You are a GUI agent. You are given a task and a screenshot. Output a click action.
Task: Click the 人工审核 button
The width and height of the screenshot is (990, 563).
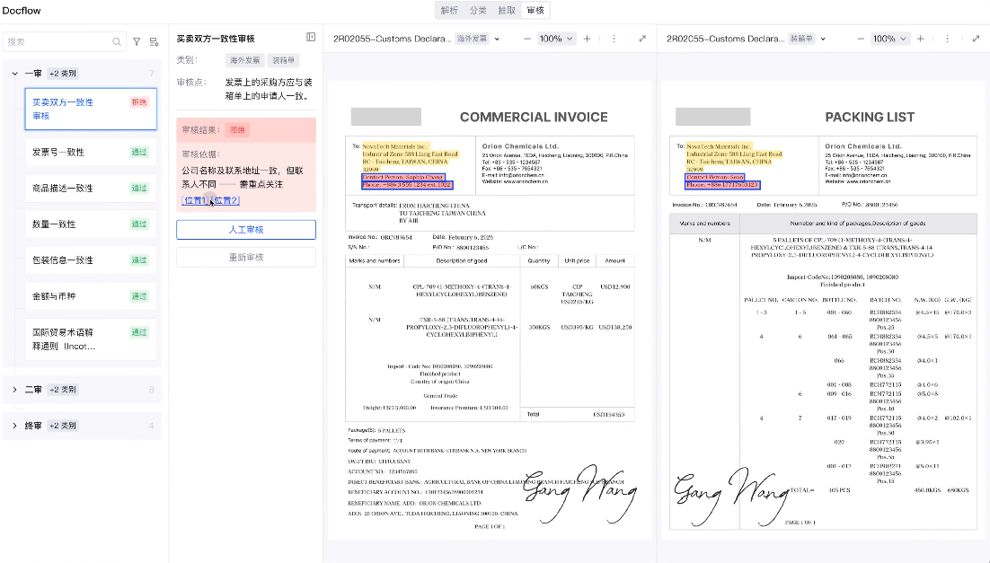tap(245, 230)
